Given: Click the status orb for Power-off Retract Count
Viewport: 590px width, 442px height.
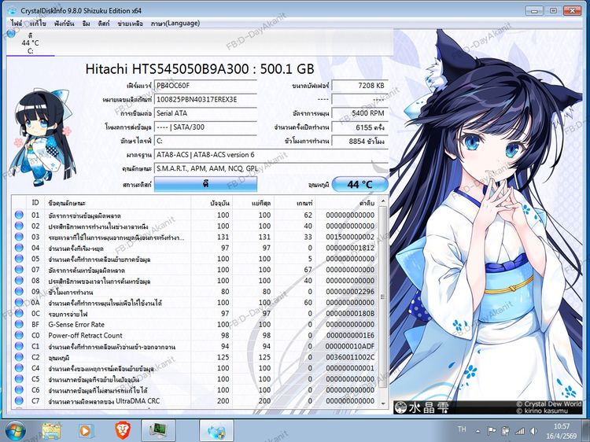Looking at the screenshot, I should [19, 335].
